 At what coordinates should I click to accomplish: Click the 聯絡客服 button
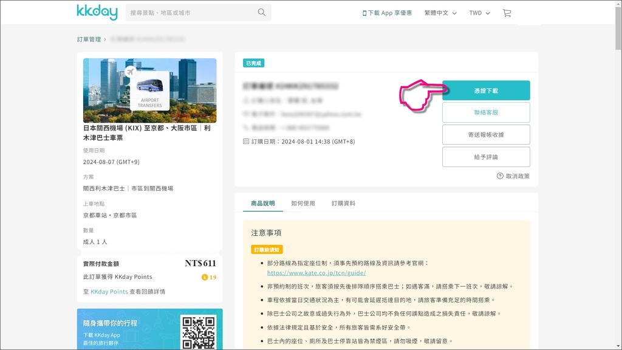(x=486, y=112)
